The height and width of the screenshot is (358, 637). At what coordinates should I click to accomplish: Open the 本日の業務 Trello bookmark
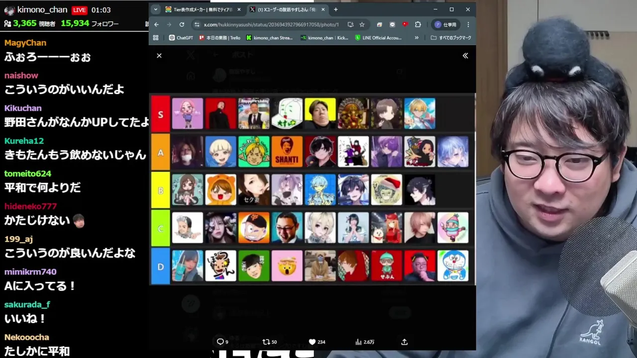coord(219,38)
